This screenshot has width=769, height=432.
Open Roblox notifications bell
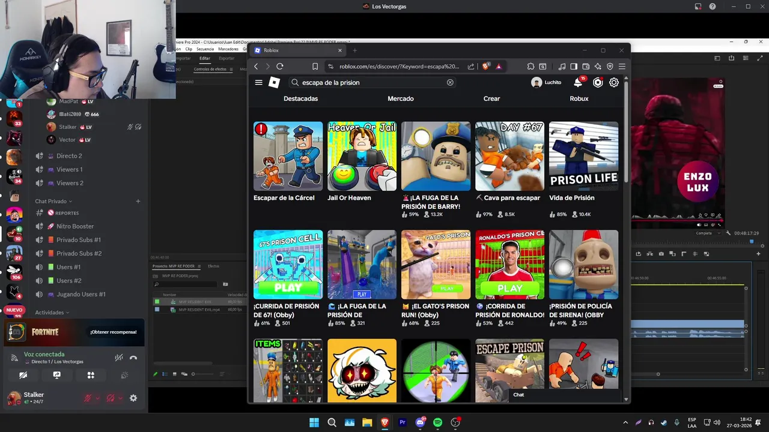579,82
